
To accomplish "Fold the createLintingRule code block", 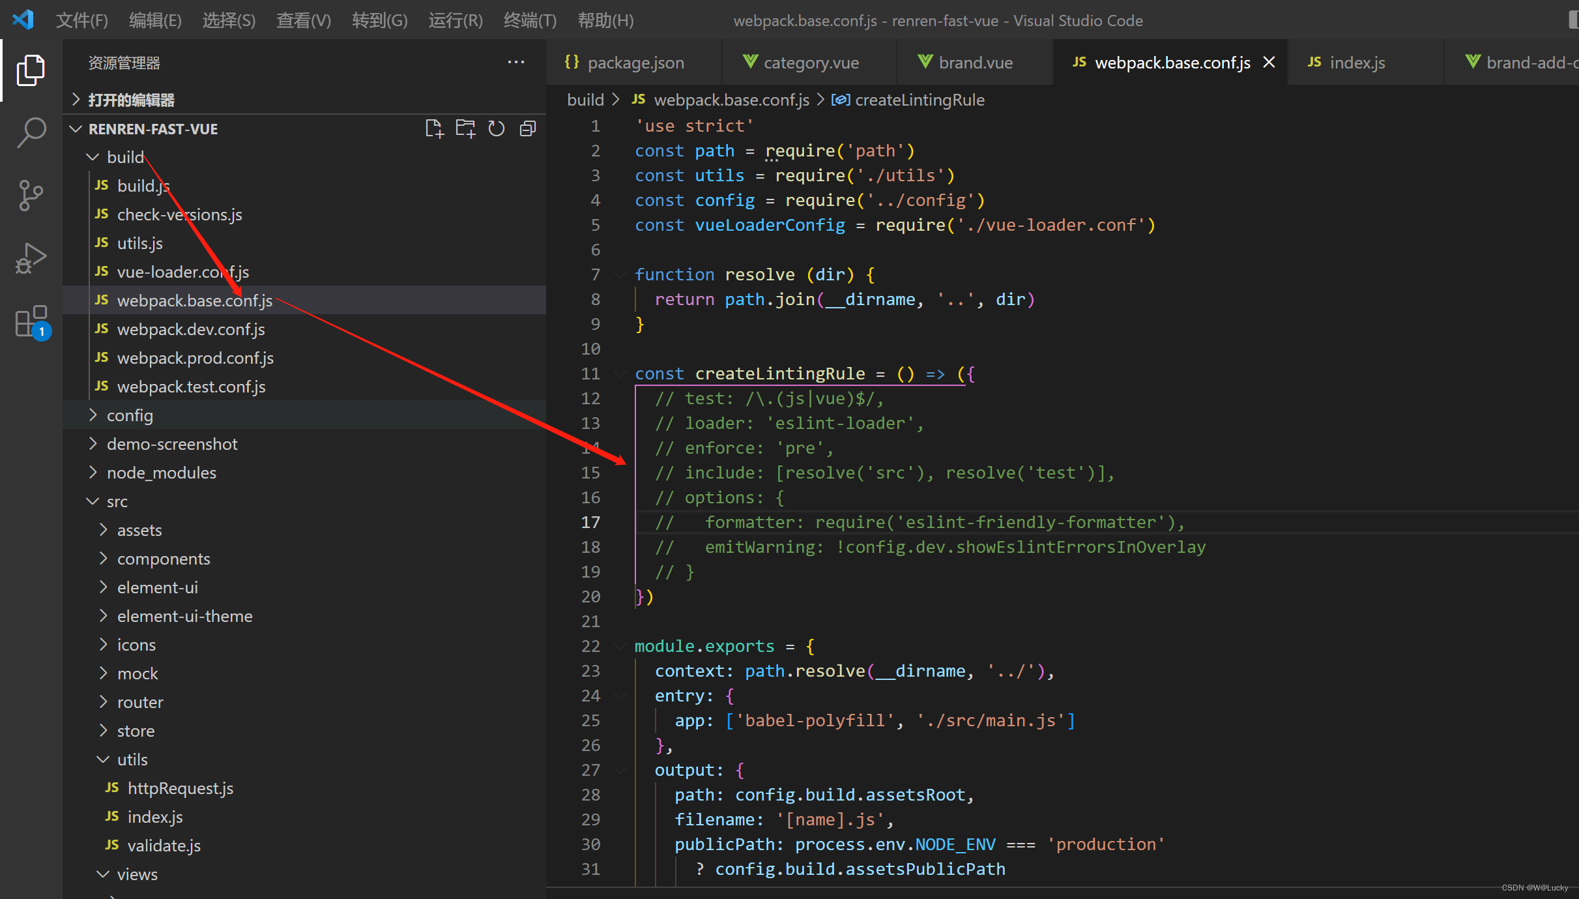I will (x=620, y=374).
